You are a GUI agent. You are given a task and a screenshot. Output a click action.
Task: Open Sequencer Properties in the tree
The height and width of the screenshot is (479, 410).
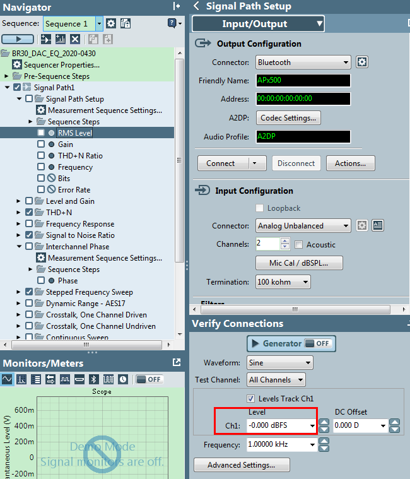point(61,65)
